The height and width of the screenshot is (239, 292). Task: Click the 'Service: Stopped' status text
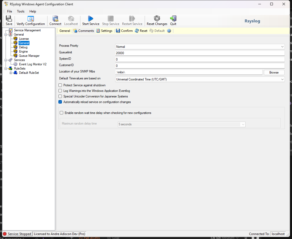(19, 234)
